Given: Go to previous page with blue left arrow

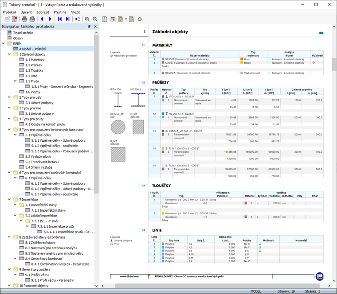Looking at the screenshot, I should pyautogui.click(x=43, y=19).
